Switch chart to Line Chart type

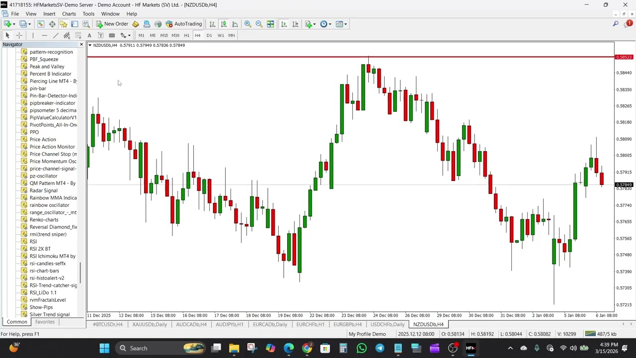coord(235,24)
